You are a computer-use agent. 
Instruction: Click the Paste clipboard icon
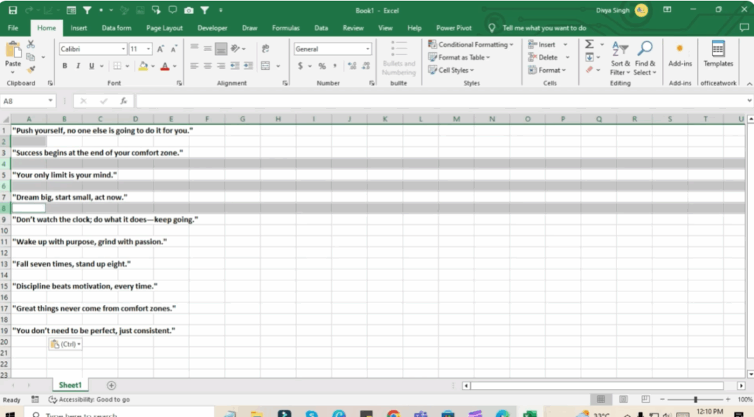[13, 49]
